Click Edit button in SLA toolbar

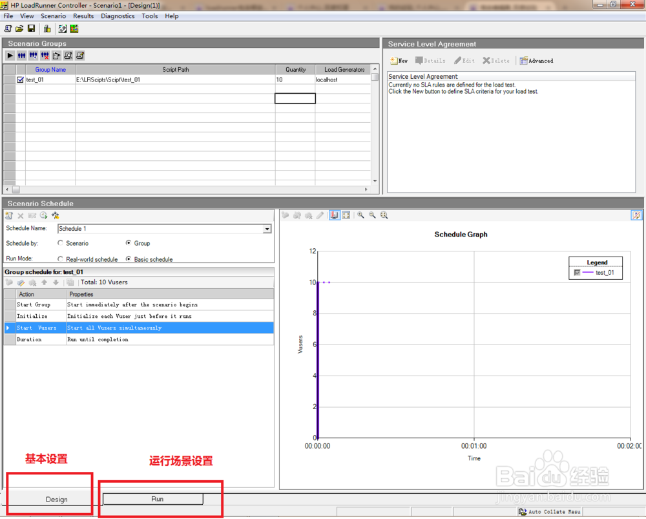pyautogui.click(x=464, y=61)
